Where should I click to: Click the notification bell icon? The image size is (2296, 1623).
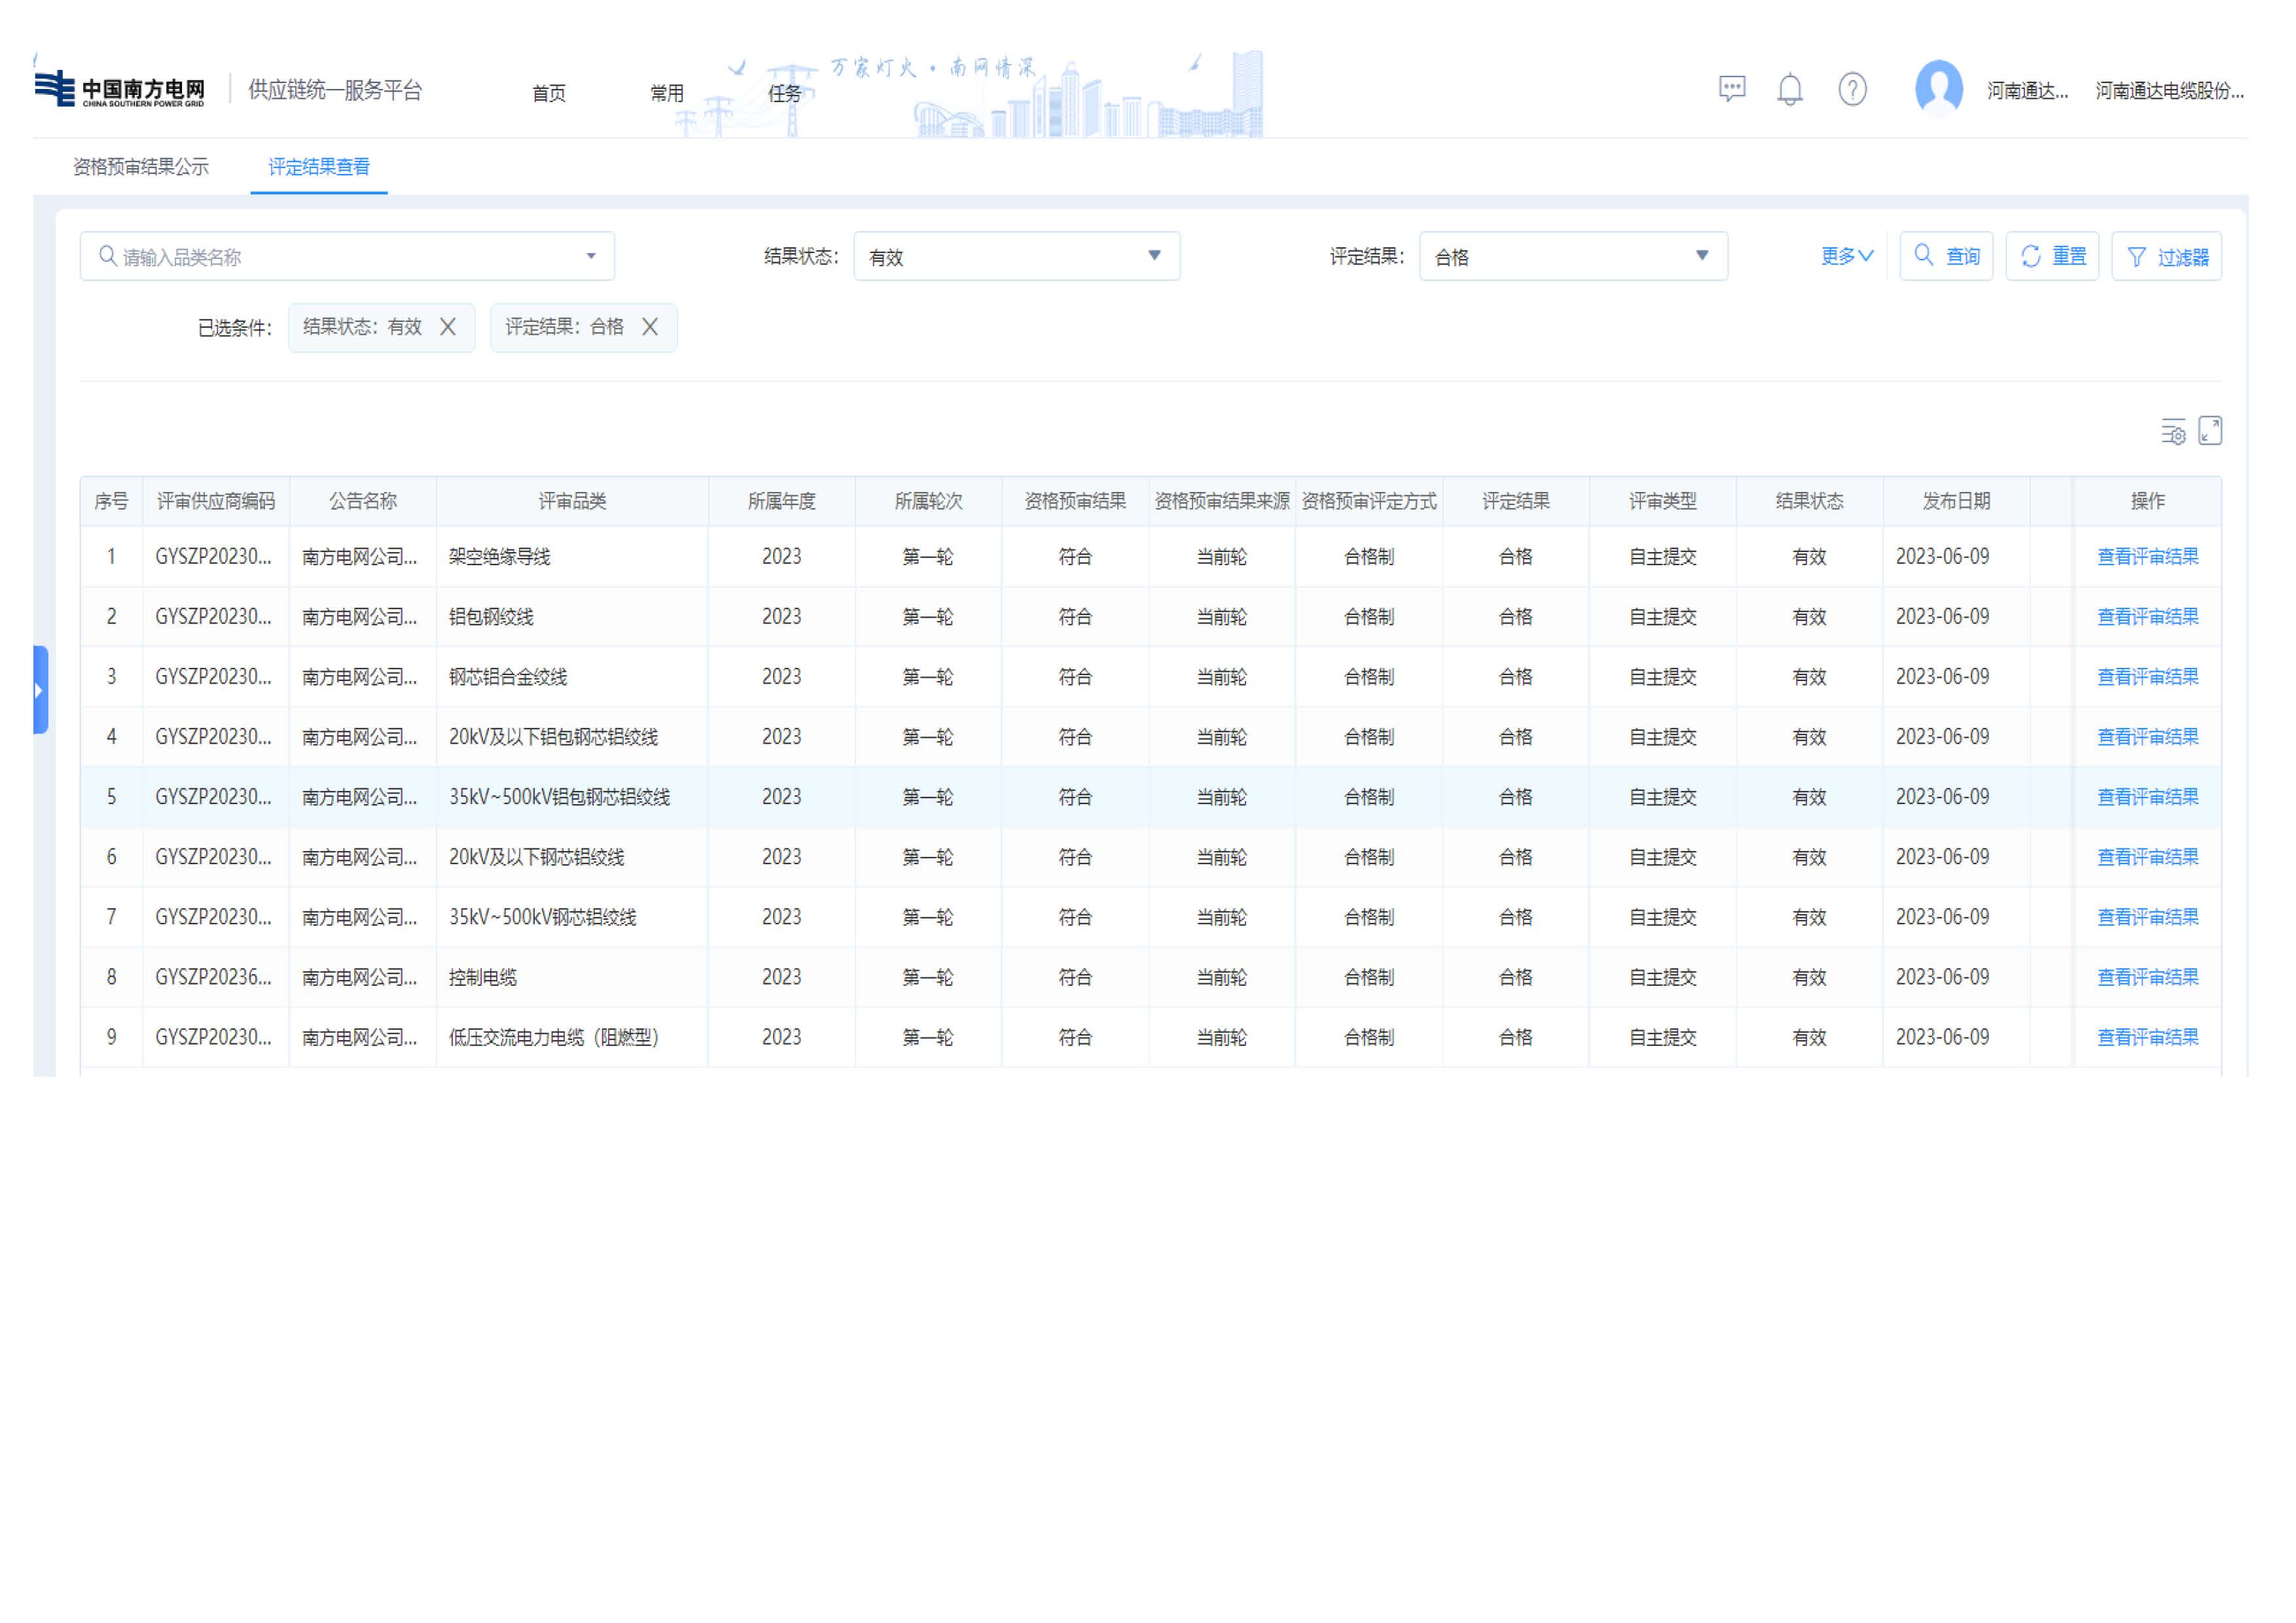(1789, 90)
